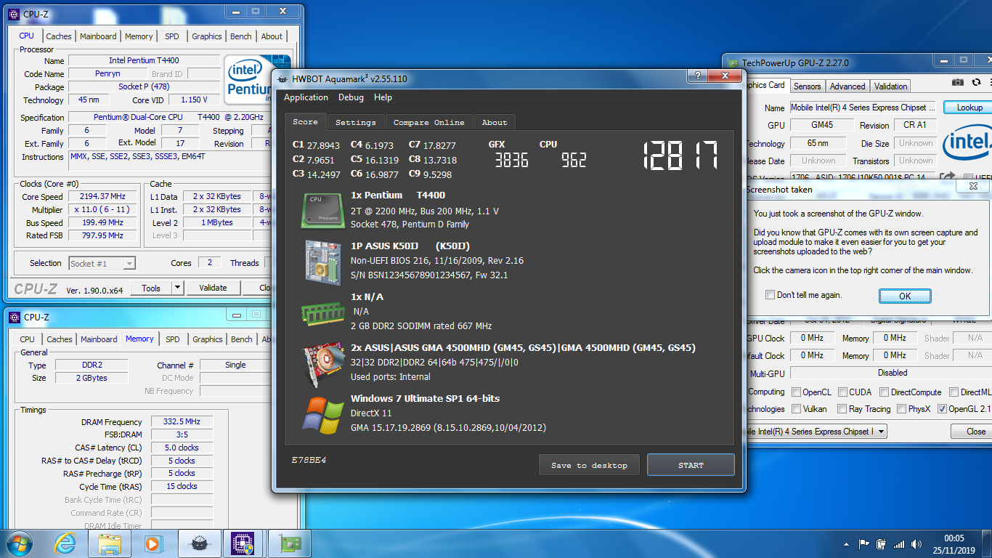Image resolution: width=992 pixels, height=558 pixels.
Task: Open the Graphics tab in top CPU-Z window
Action: tap(207, 36)
